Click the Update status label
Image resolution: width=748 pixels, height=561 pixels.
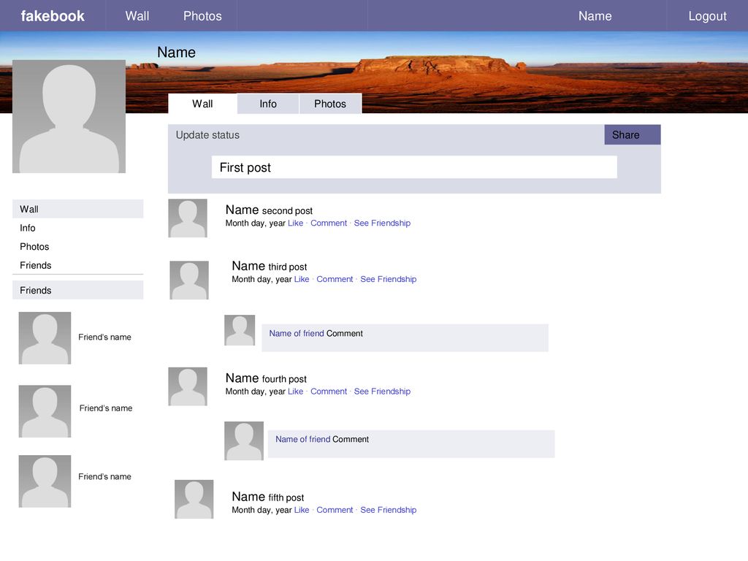pos(207,135)
